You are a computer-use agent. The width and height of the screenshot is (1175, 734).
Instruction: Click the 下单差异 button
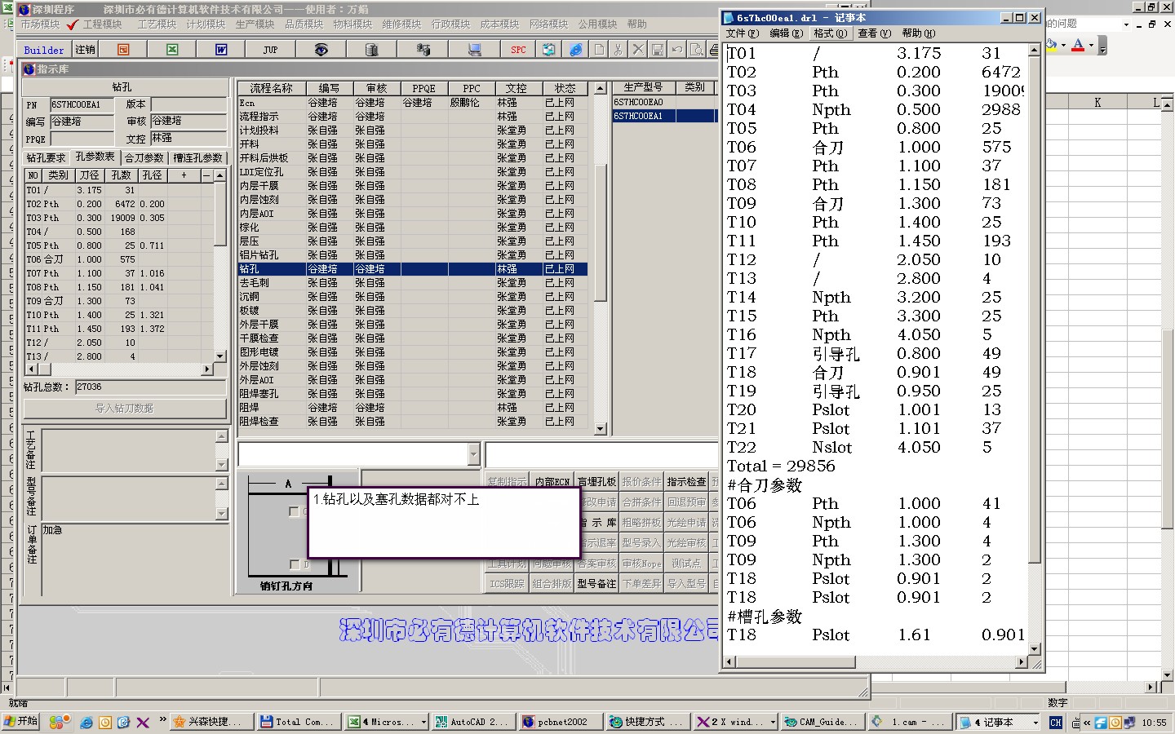(x=641, y=583)
